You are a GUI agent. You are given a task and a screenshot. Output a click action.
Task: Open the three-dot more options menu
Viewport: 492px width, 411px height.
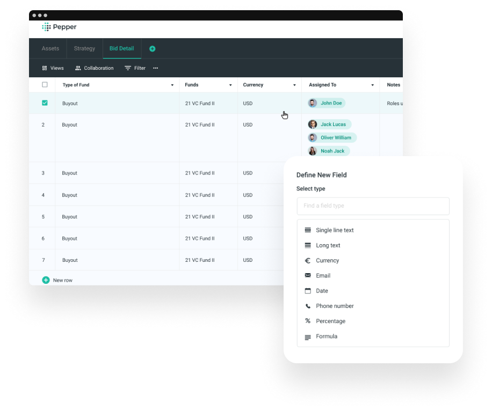(156, 68)
